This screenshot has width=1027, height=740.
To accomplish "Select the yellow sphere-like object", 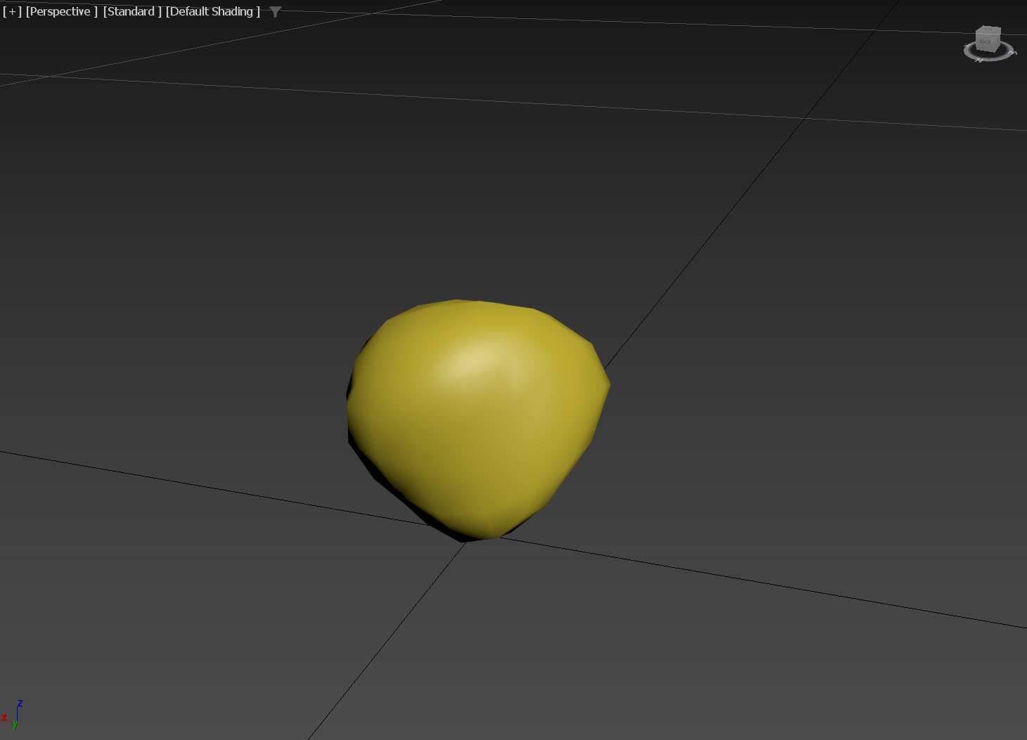I will tap(478, 420).
